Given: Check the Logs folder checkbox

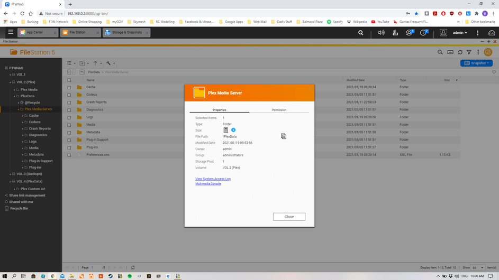Looking at the screenshot, I should pyautogui.click(x=69, y=118).
